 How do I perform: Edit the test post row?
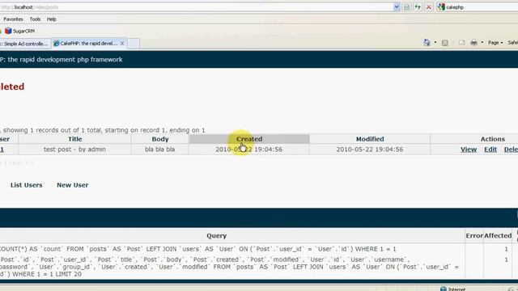[490, 150]
